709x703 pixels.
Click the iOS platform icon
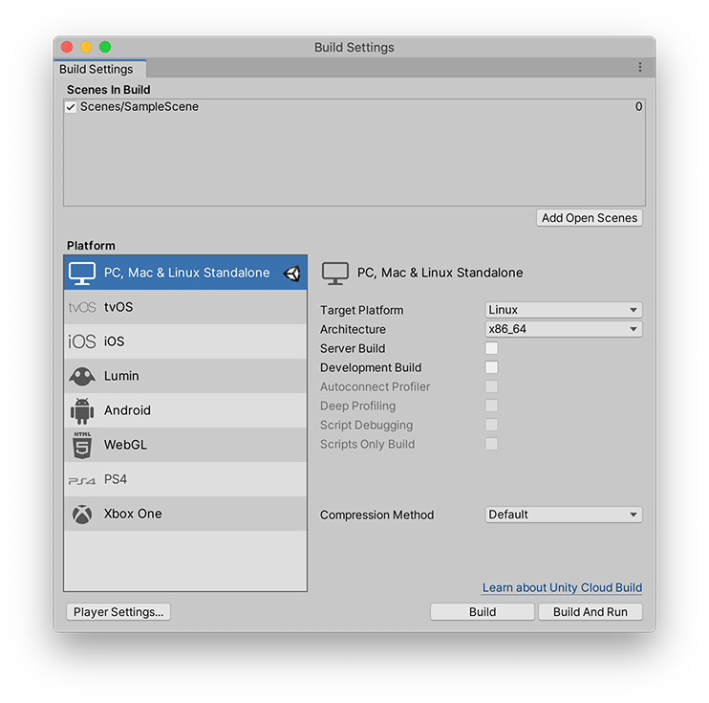[x=82, y=341]
